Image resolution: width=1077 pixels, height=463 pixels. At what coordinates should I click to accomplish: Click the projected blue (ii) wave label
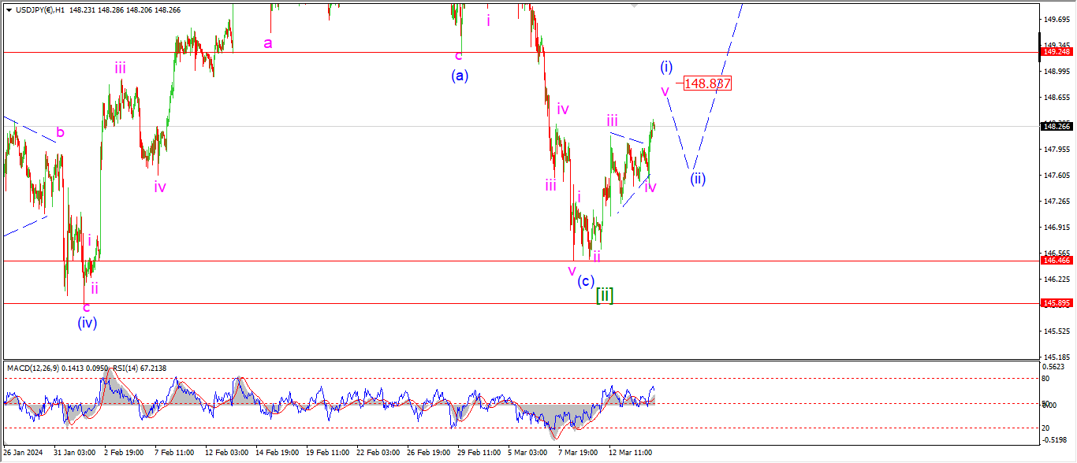(x=698, y=178)
